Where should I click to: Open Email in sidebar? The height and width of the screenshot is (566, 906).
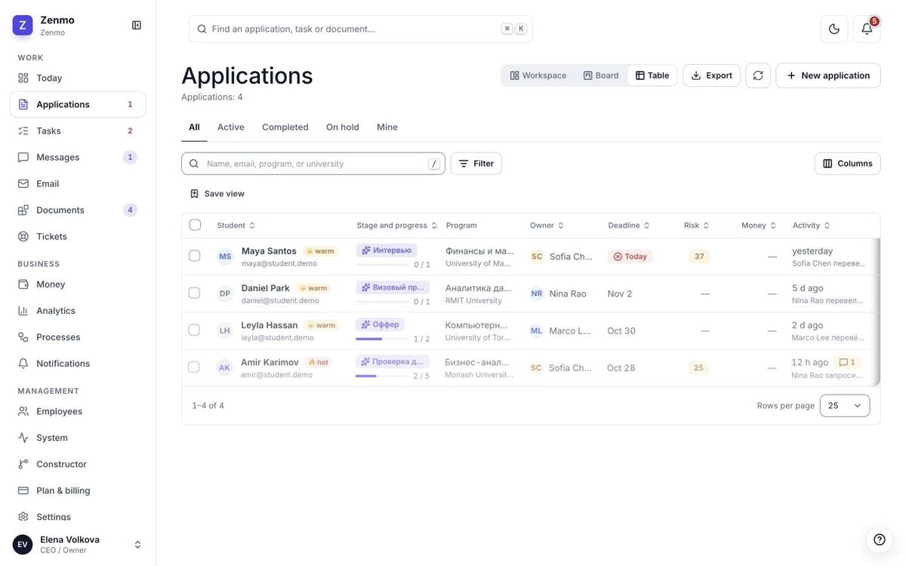[77, 183]
